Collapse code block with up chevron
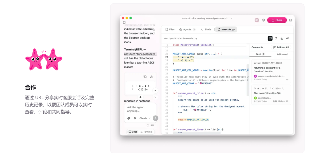310x158 pixels. (x=155, y=91)
